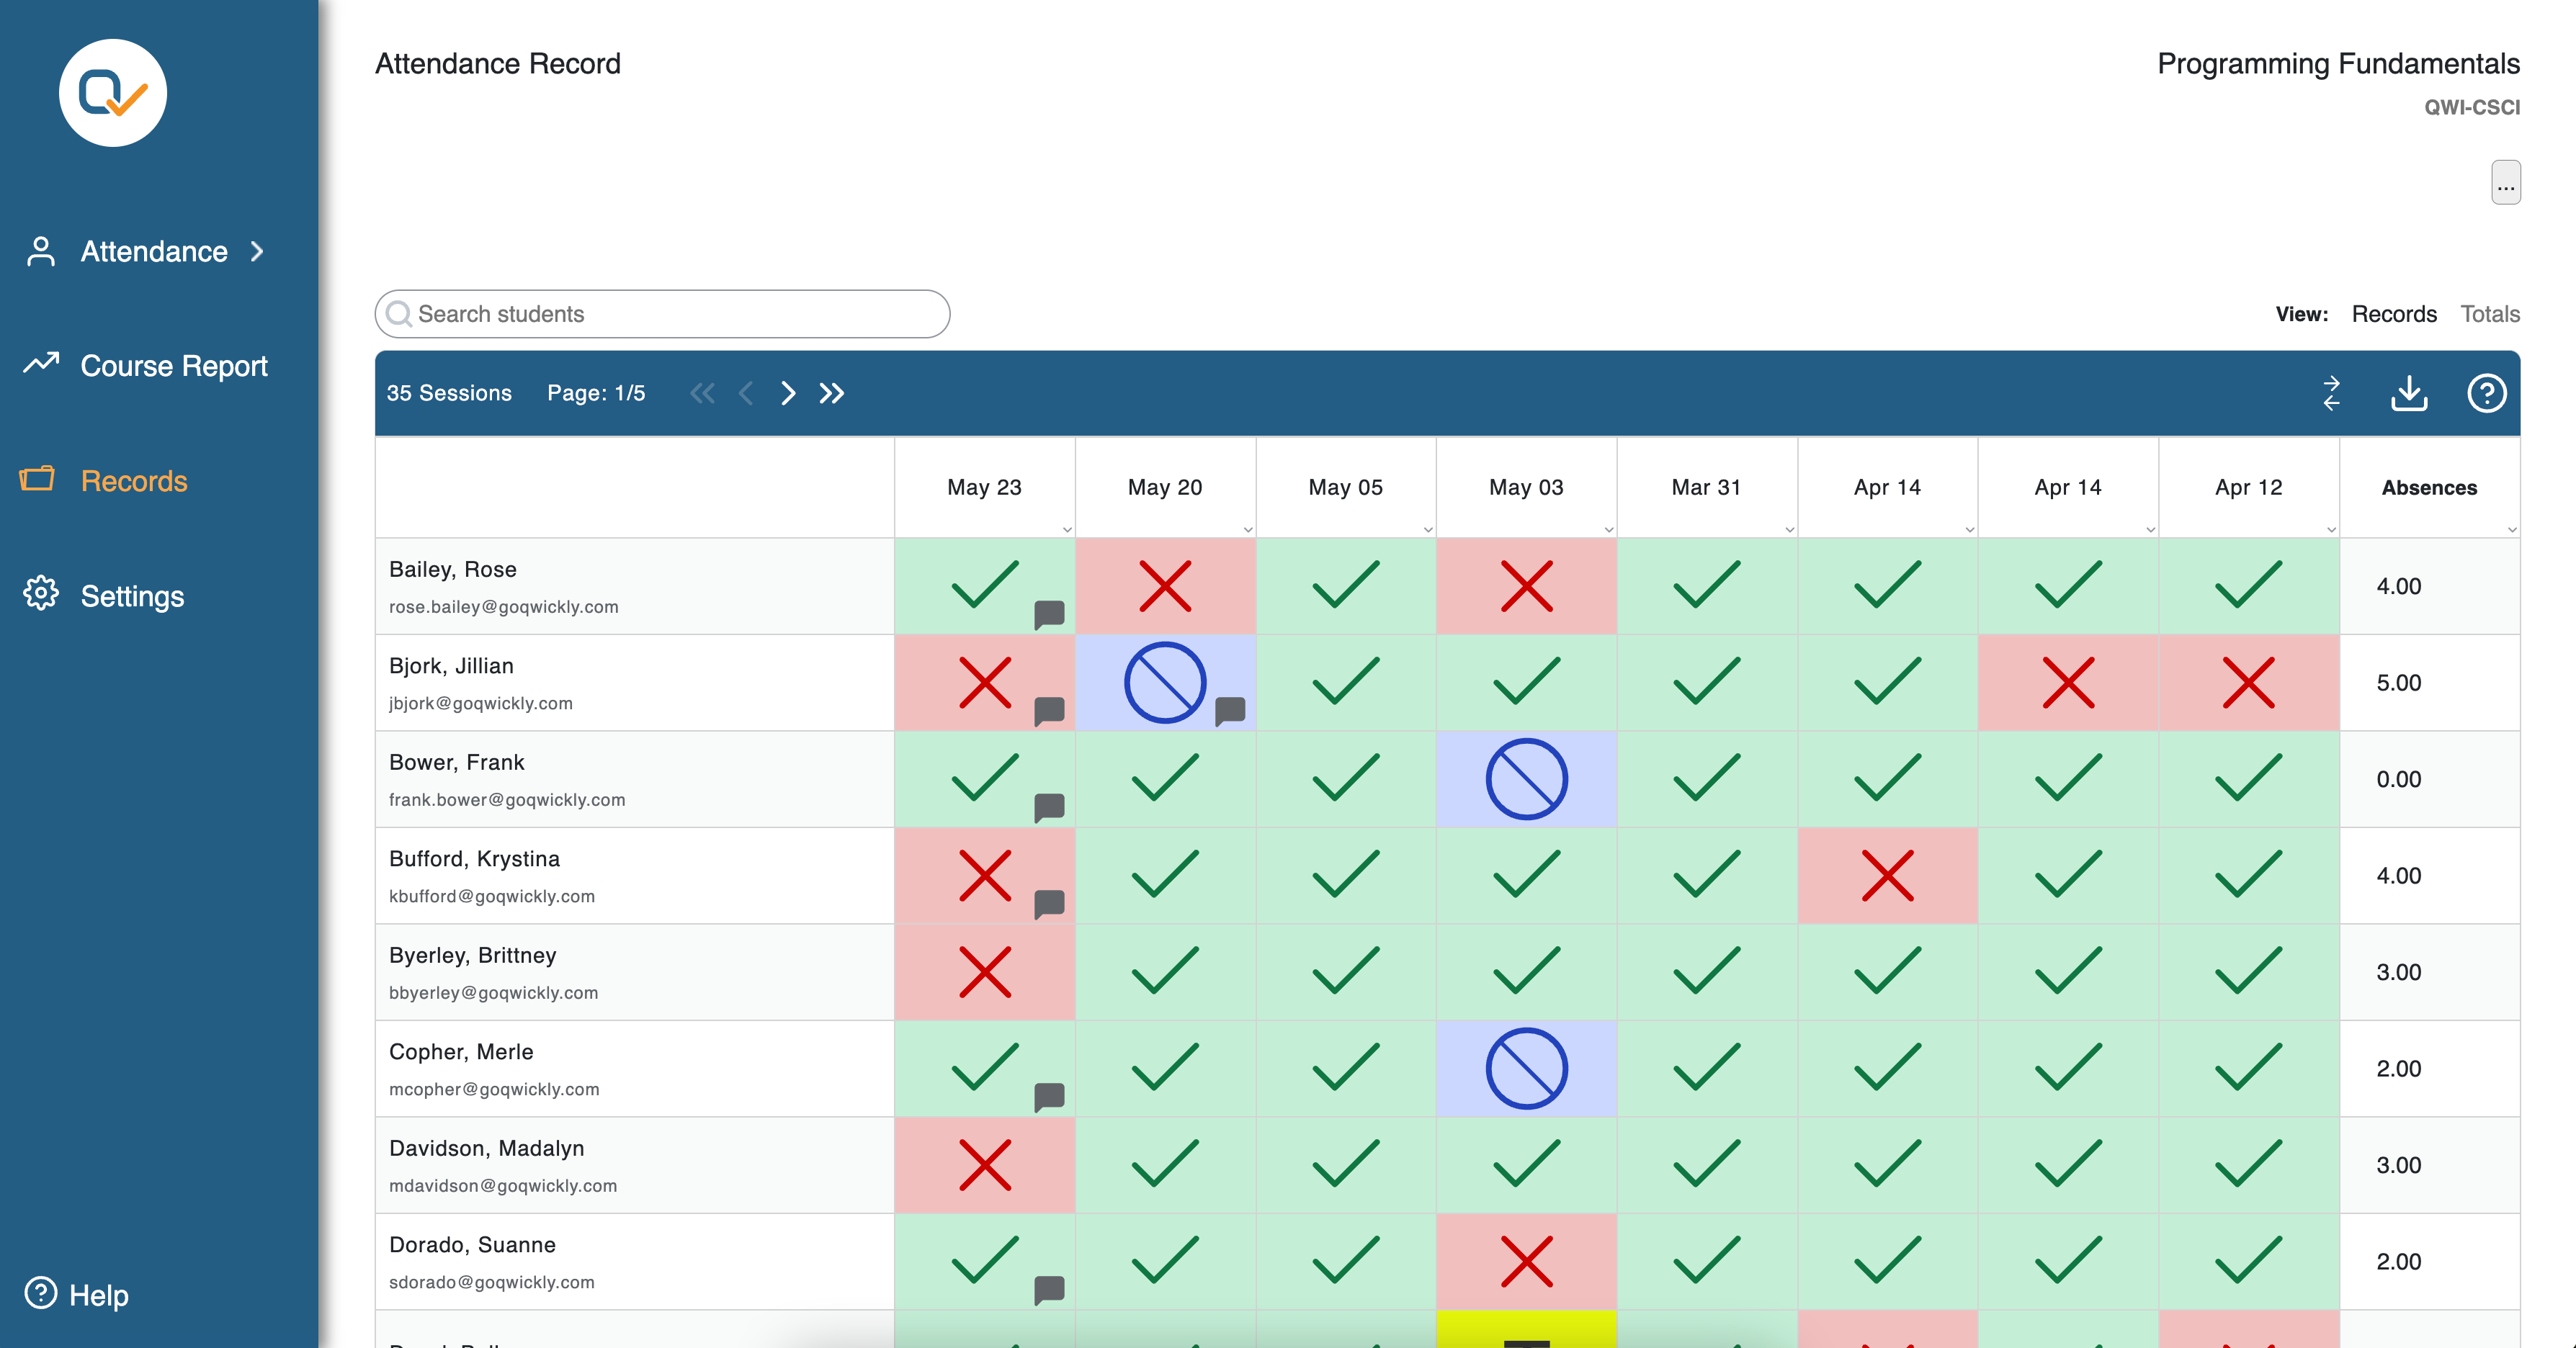The height and width of the screenshot is (1348, 2576).
Task: Open Course Report in sidebar
Action: click(173, 366)
